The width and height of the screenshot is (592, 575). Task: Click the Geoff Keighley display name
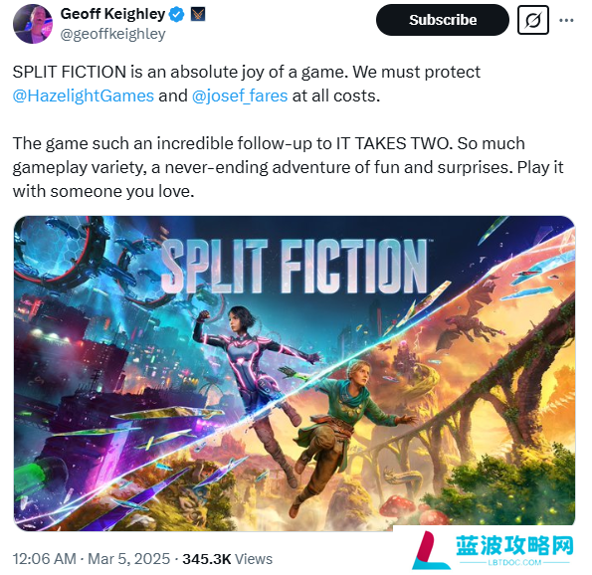pos(112,14)
